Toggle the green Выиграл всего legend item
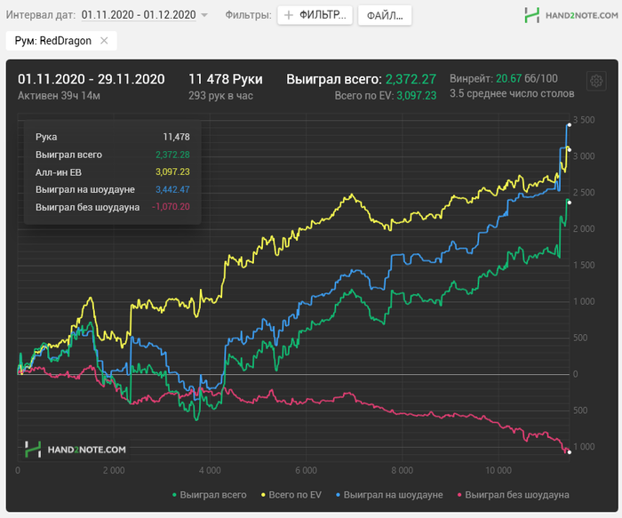The width and height of the screenshot is (622, 518). coord(210,495)
